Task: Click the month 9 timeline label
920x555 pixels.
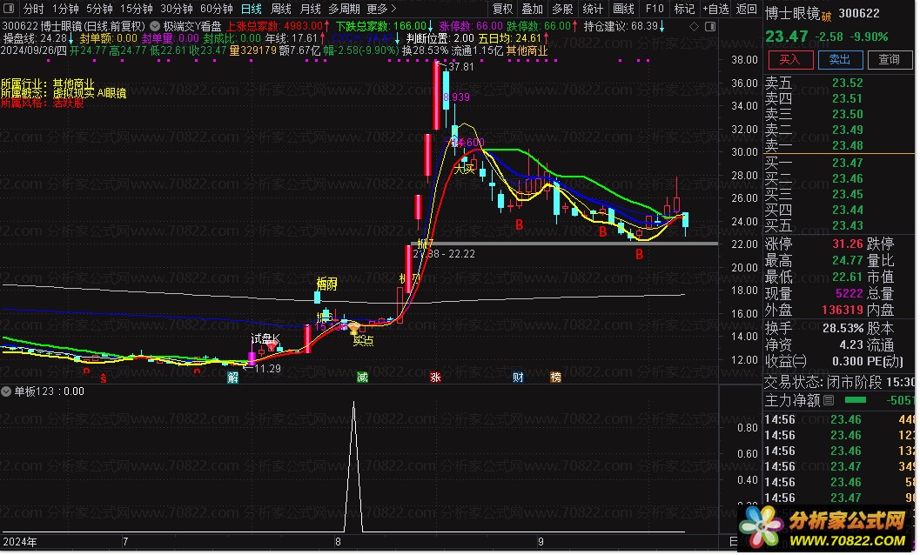Action: point(541,541)
